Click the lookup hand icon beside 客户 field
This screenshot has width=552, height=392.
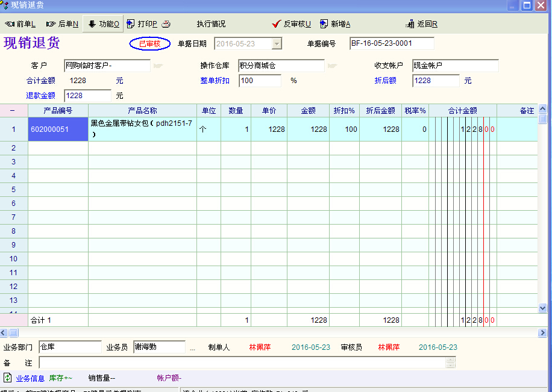[158, 66]
